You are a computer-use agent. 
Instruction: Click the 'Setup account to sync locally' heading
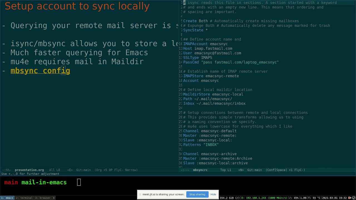[x=77, y=6]
